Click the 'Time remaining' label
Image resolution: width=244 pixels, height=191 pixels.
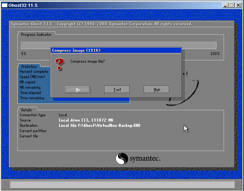(32, 98)
